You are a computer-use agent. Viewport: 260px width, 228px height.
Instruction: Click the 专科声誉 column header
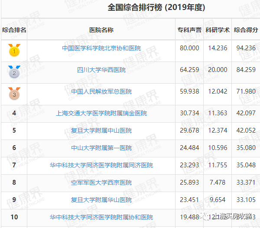click(189, 30)
